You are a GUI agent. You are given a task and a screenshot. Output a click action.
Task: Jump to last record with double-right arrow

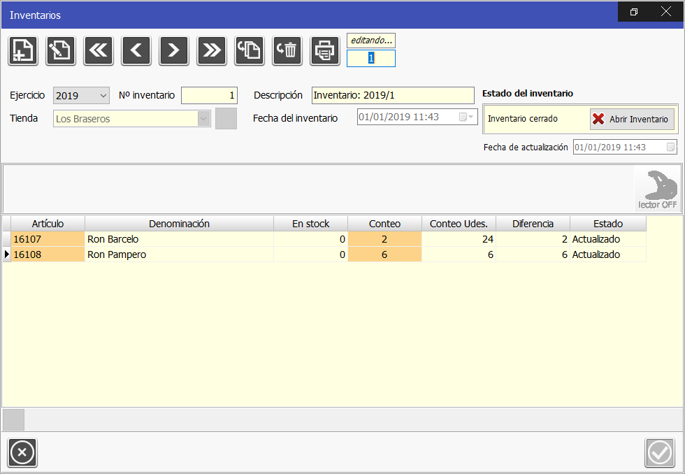pyautogui.click(x=212, y=50)
